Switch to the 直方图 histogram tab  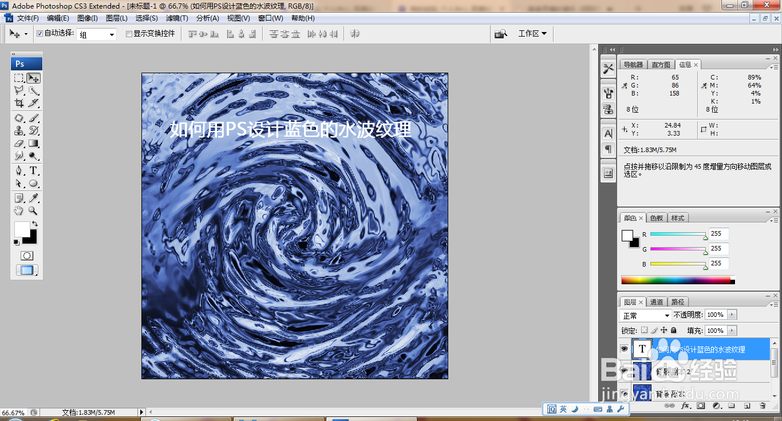pyautogui.click(x=661, y=65)
